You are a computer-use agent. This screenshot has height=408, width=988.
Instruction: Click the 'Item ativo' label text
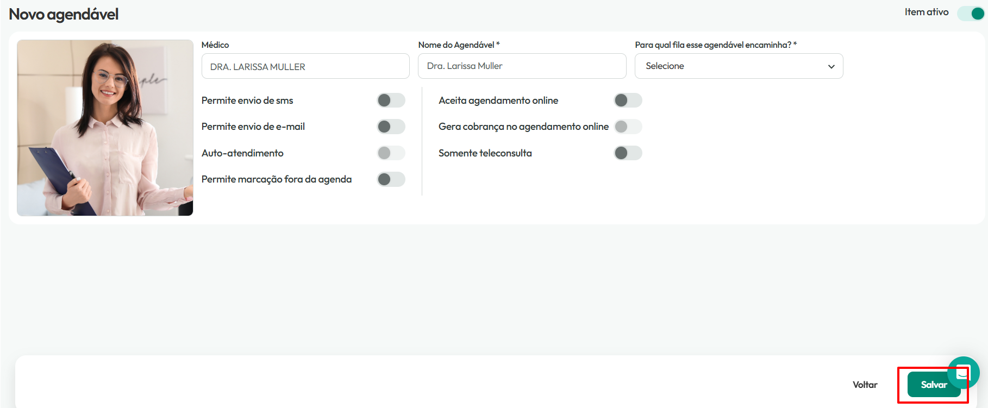click(927, 12)
